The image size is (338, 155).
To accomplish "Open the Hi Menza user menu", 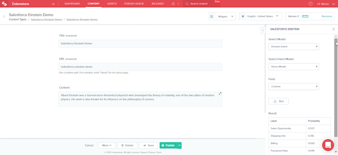I will (x=326, y=4).
